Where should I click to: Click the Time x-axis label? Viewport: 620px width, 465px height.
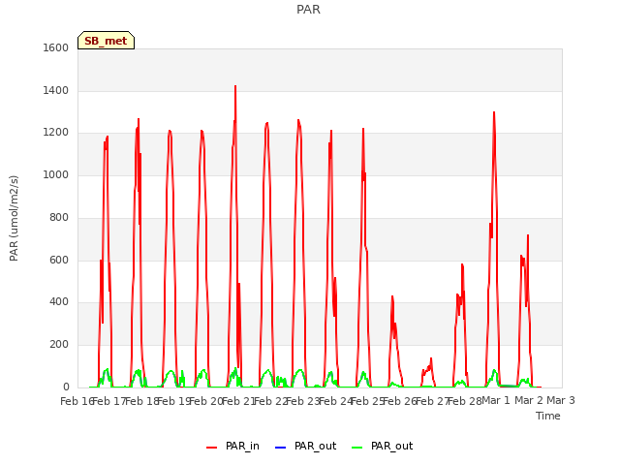coord(548,416)
